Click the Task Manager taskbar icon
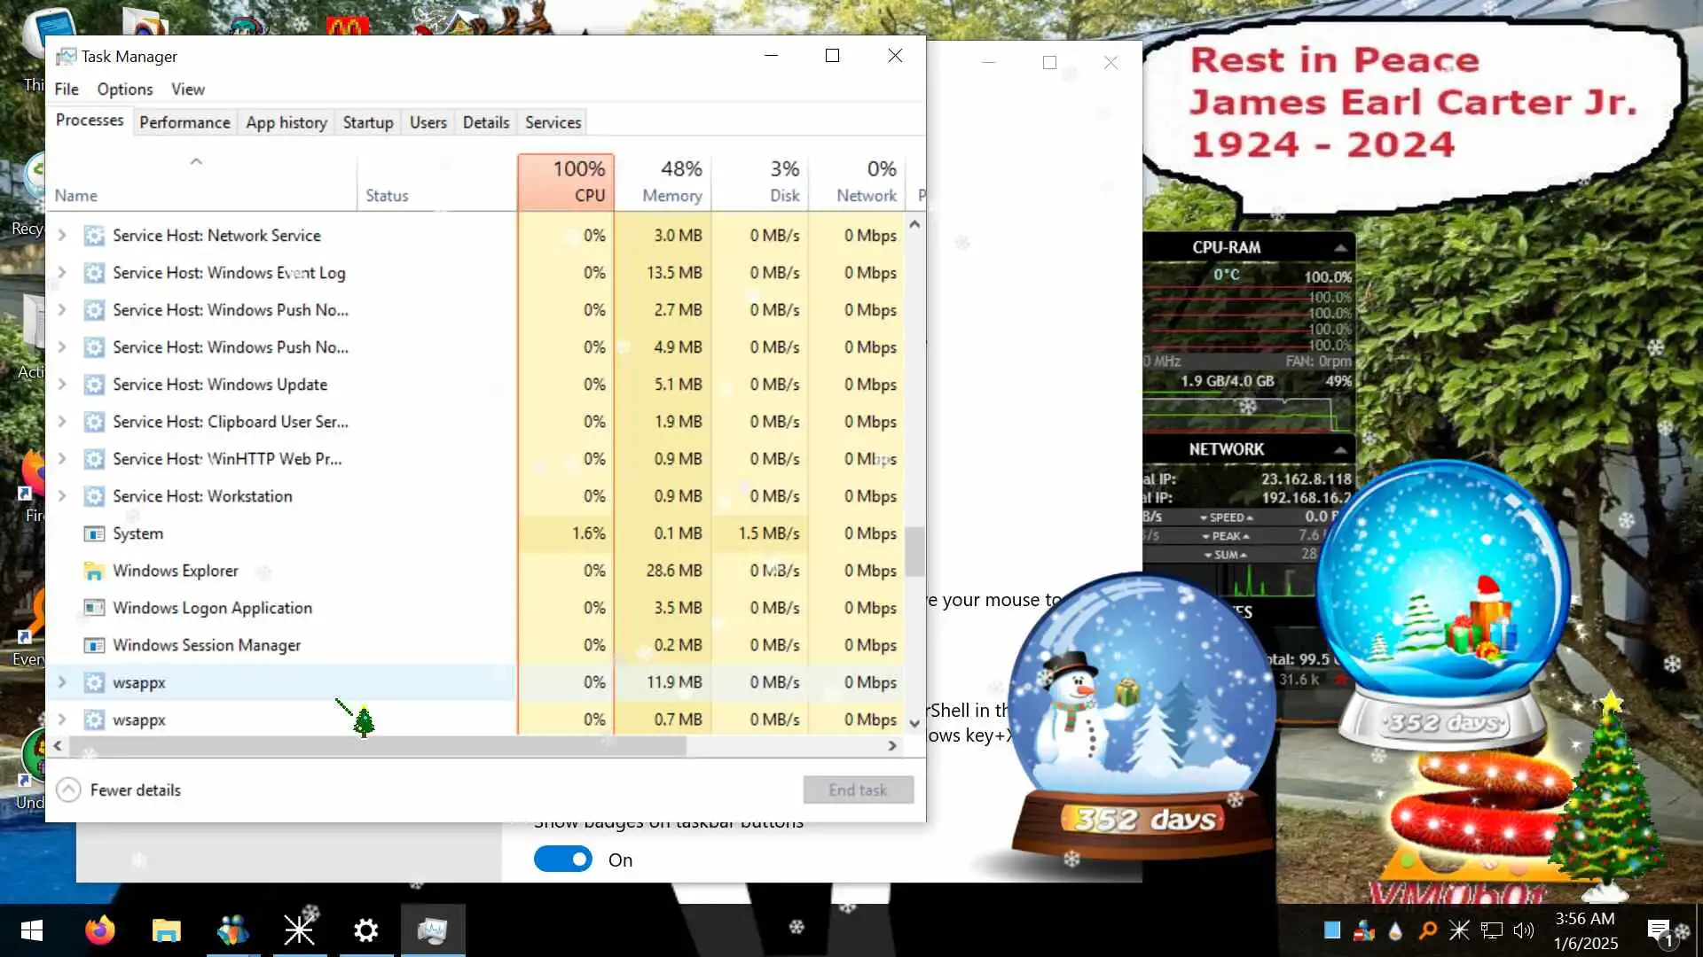The image size is (1703, 957). (x=432, y=930)
